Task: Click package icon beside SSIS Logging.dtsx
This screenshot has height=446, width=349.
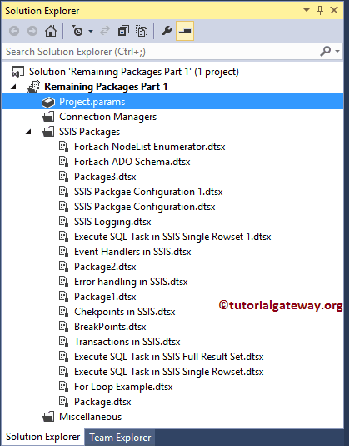Action: click(x=63, y=222)
